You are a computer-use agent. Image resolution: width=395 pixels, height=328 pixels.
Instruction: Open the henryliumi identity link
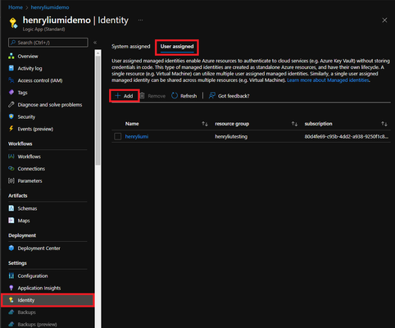coord(137,136)
